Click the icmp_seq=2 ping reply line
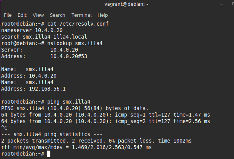Screen dimensions: 234x159 106,121
